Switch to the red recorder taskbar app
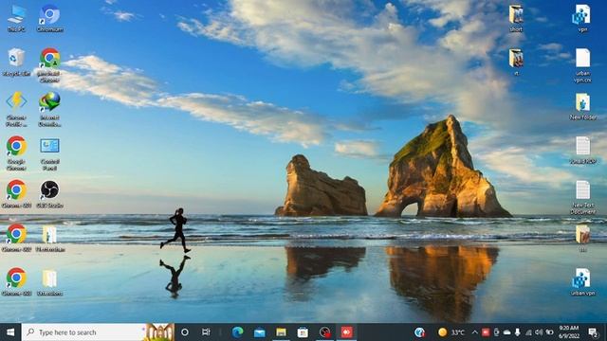This screenshot has height=341, width=607. (x=346, y=332)
